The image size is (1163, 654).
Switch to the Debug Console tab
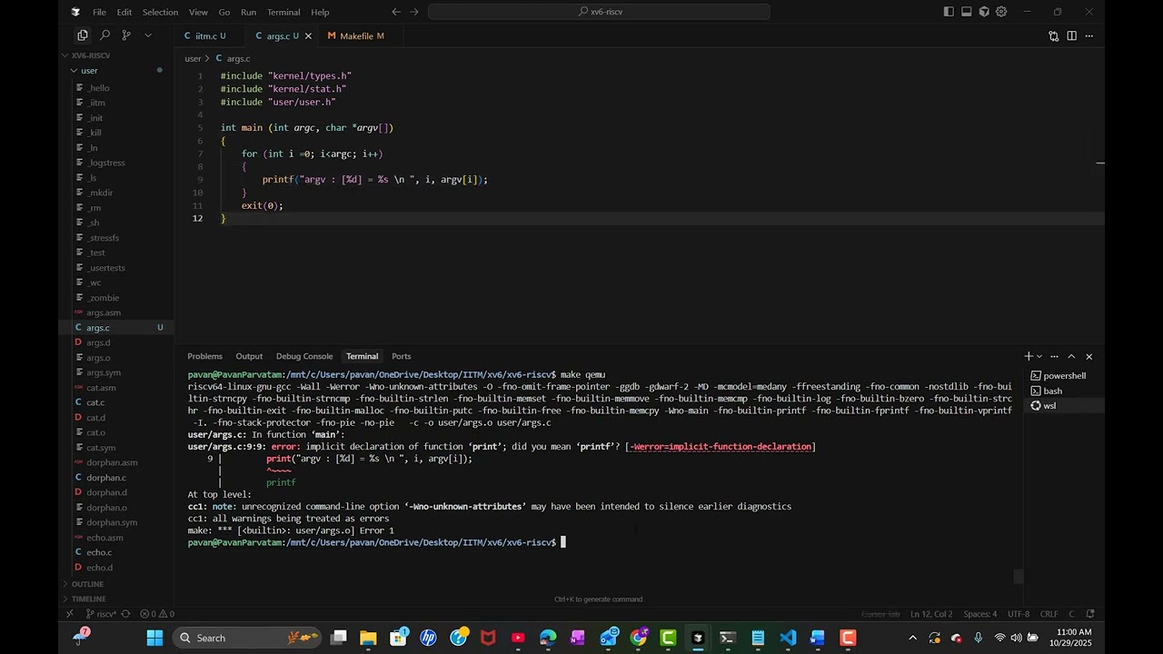pyautogui.click(x=304, y=356)
